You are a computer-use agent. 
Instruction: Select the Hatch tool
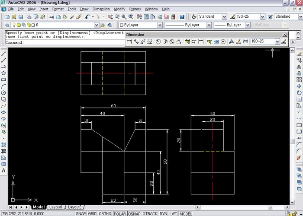coord(3,145)
